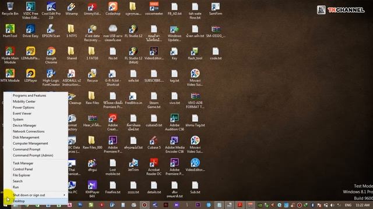Select the Windows Update shortcut icon
Image resolution: width=373 pixels, height=209 pixels.
tap(174, 33)
